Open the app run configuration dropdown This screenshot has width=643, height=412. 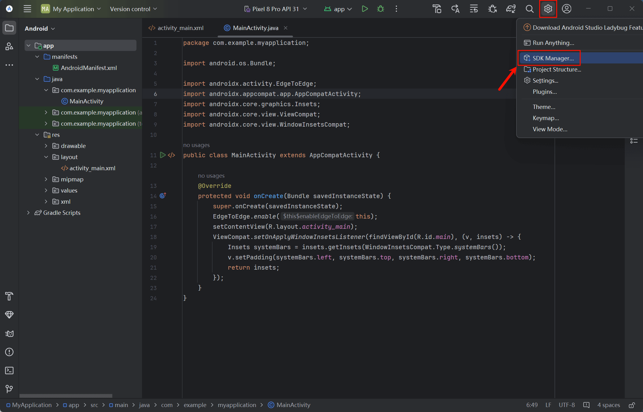click(x=338, y=9)
